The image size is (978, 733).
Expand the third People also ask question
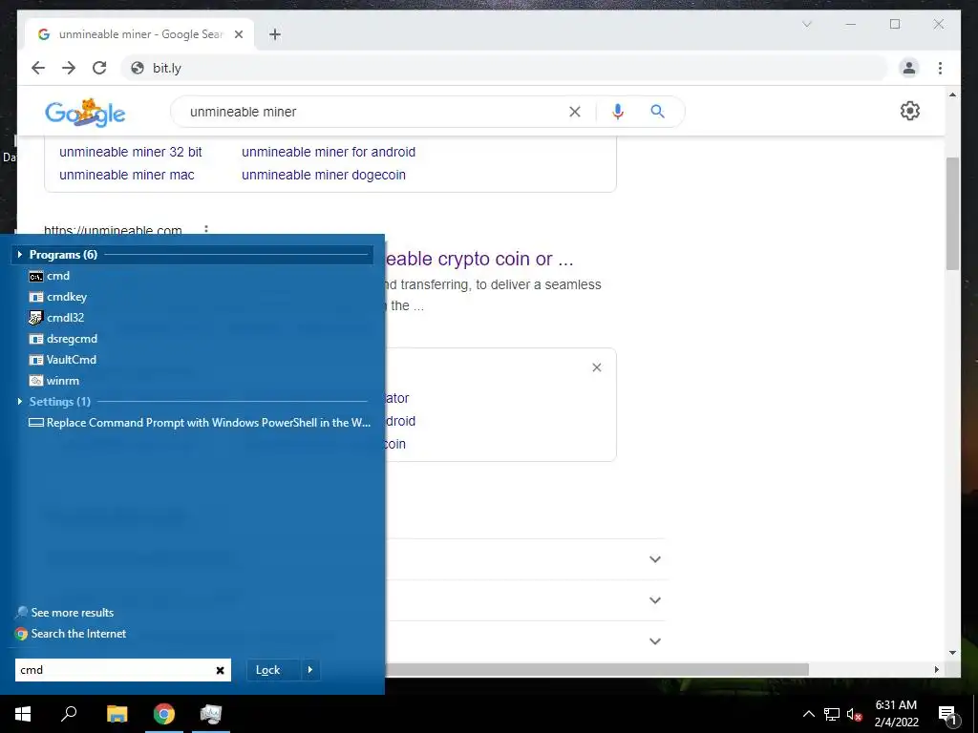click(x=655, y=640)
